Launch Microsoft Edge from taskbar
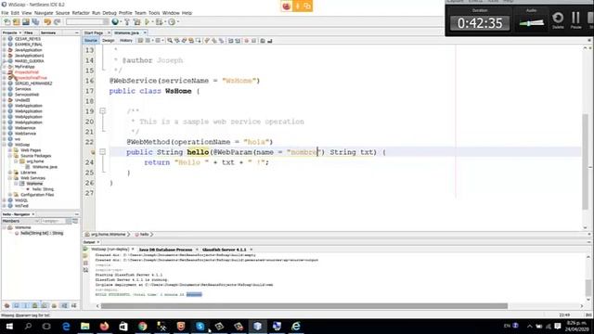The image size is (594, 334). (x=66, y=326)
